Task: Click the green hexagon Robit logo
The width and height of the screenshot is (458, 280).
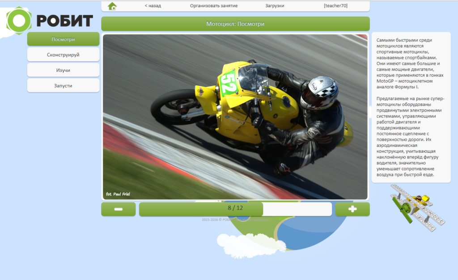Action: point(19,21)
